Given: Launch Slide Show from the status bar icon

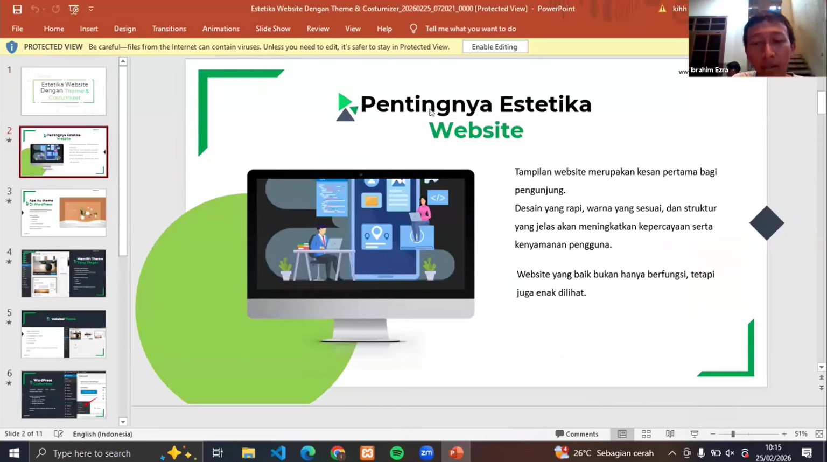Looking at the screenshot, I should point(694,434).
